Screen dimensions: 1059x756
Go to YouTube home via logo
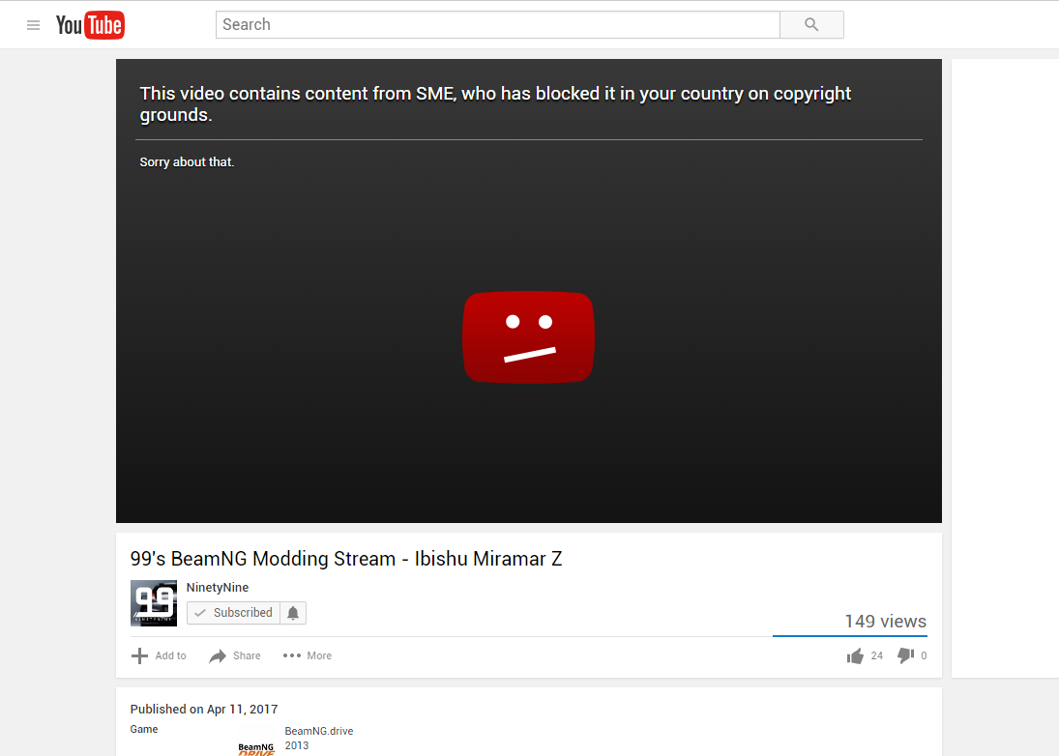[x=90, y=25]
